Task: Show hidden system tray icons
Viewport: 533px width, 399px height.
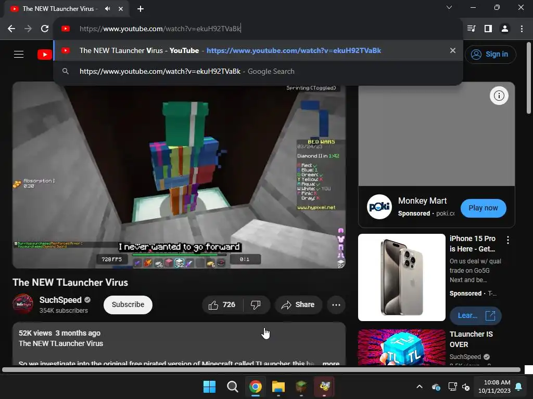Action: click(420, 387)
